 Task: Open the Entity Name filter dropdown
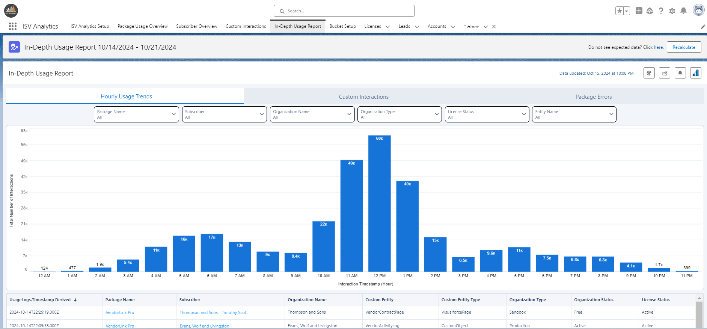[574, 114]
